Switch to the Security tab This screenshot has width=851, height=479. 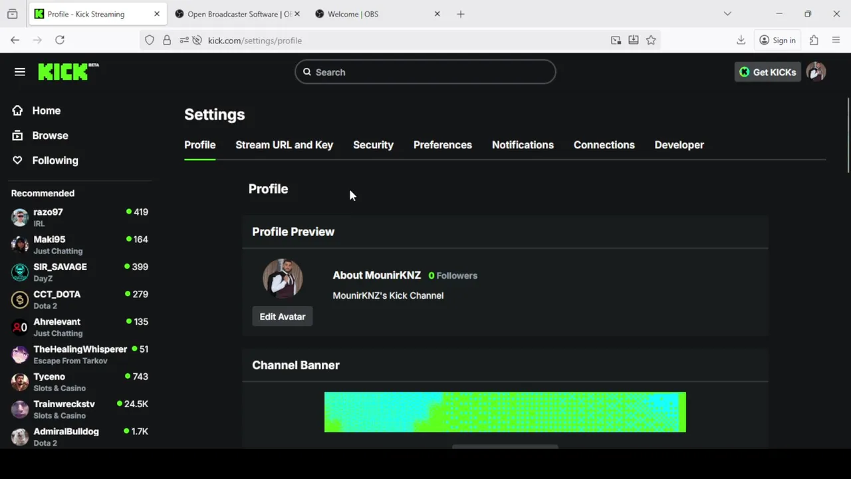click(373, 145)
